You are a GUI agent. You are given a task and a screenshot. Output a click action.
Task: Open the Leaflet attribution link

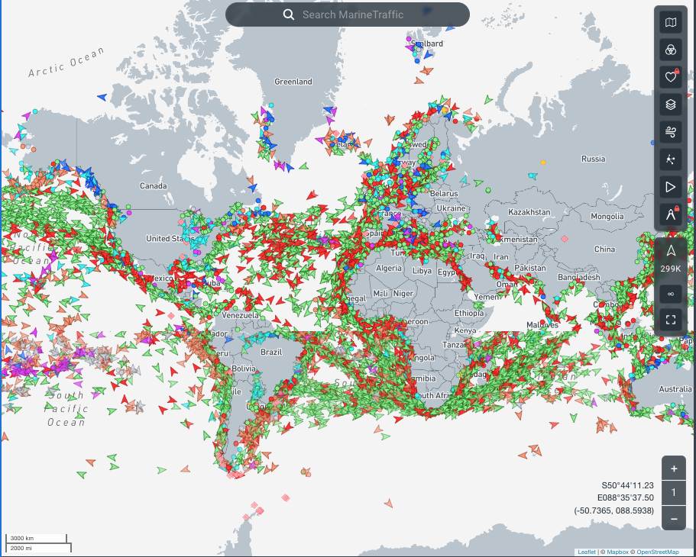click(586, 552)
